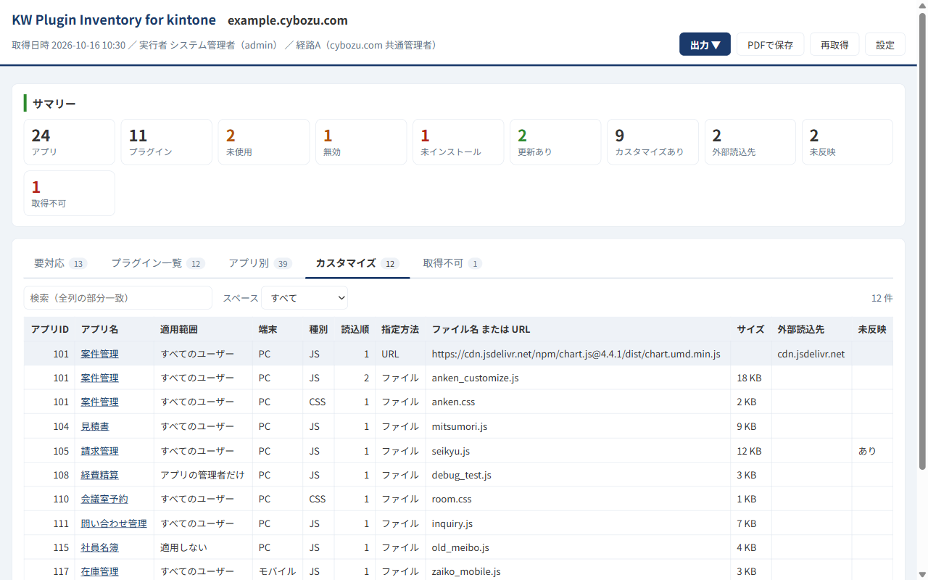Open the 社員名簿 app link
Viewport: 928px width, 580px height.
100,547
